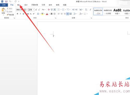
Task: Open the clipboard pane launcher
Action: coord(14,18)
